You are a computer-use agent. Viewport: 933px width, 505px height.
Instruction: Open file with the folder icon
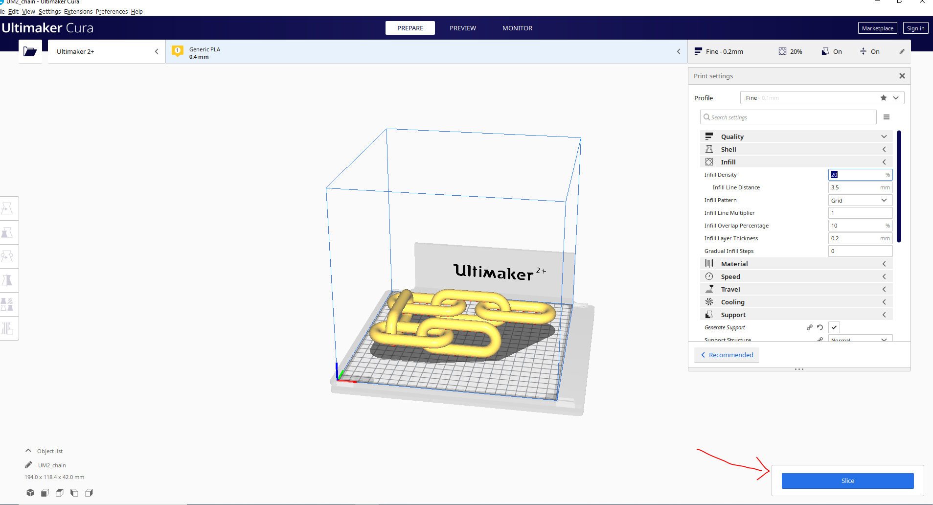[x=30, y=51]
